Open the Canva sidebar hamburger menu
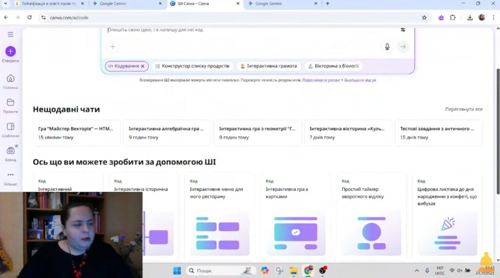Screen dimensions: 500x278 point(10,35)
